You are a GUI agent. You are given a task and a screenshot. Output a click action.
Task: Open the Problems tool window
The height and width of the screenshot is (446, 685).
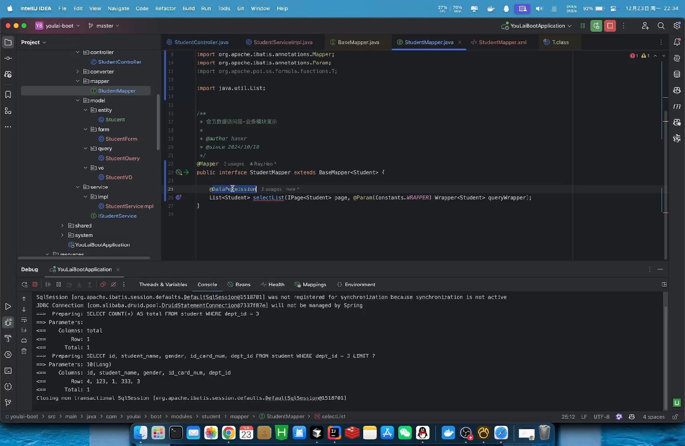[8, 387]
